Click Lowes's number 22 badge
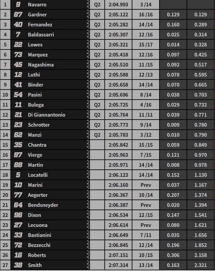Screen dimensions: 215x271 pos(18,45)
